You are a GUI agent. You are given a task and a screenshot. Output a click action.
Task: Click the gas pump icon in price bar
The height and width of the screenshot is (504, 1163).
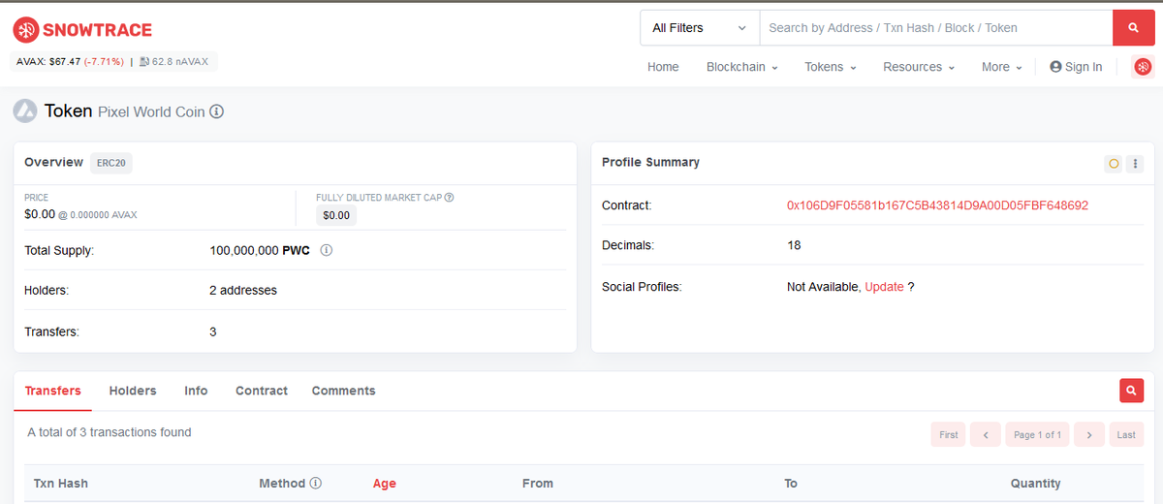[144, 62]
